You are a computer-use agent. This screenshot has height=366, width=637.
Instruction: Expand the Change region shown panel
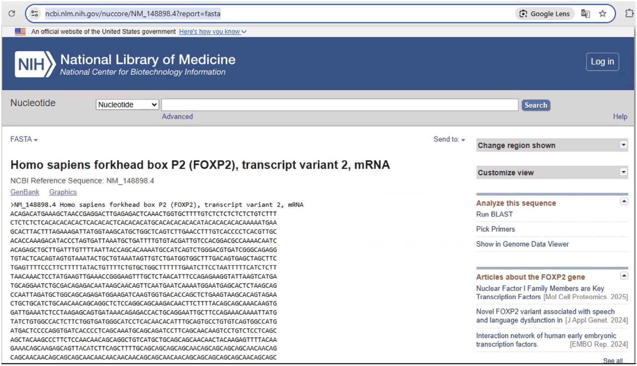point(623,145)
